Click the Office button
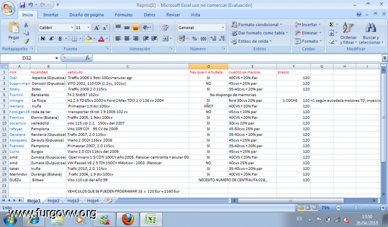 pyautogui.click(x=8, y=9)
